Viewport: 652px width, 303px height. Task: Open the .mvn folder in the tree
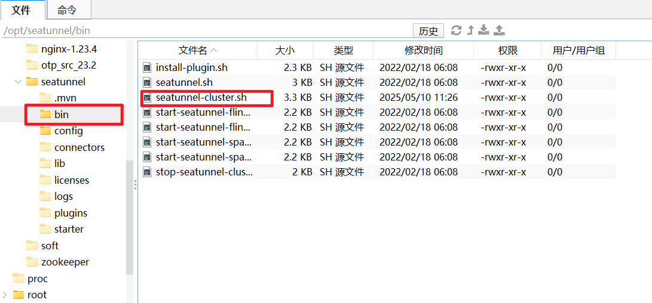(x=65, y=98)
